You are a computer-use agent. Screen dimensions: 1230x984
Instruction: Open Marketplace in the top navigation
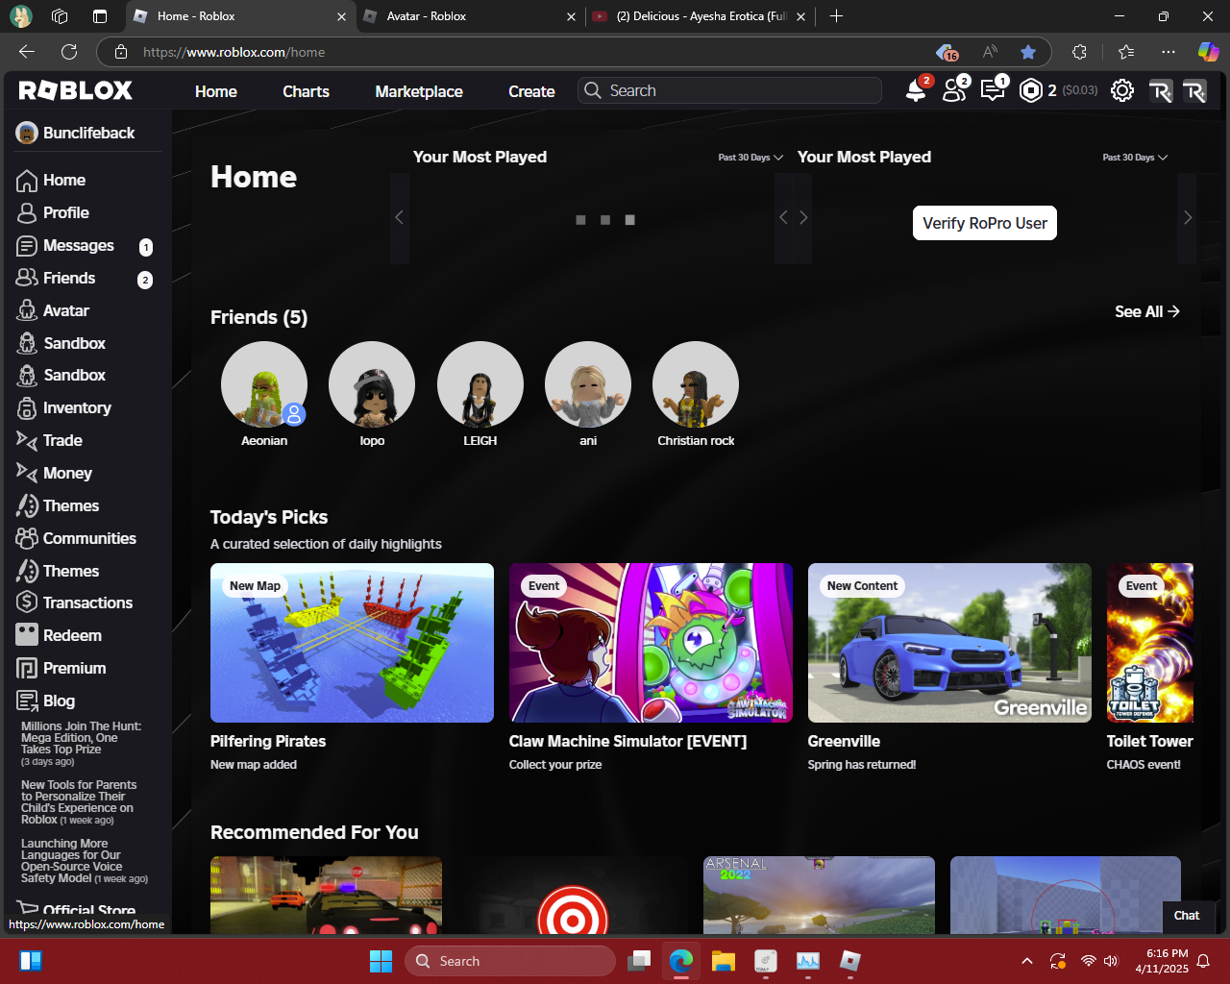[419, 91]
